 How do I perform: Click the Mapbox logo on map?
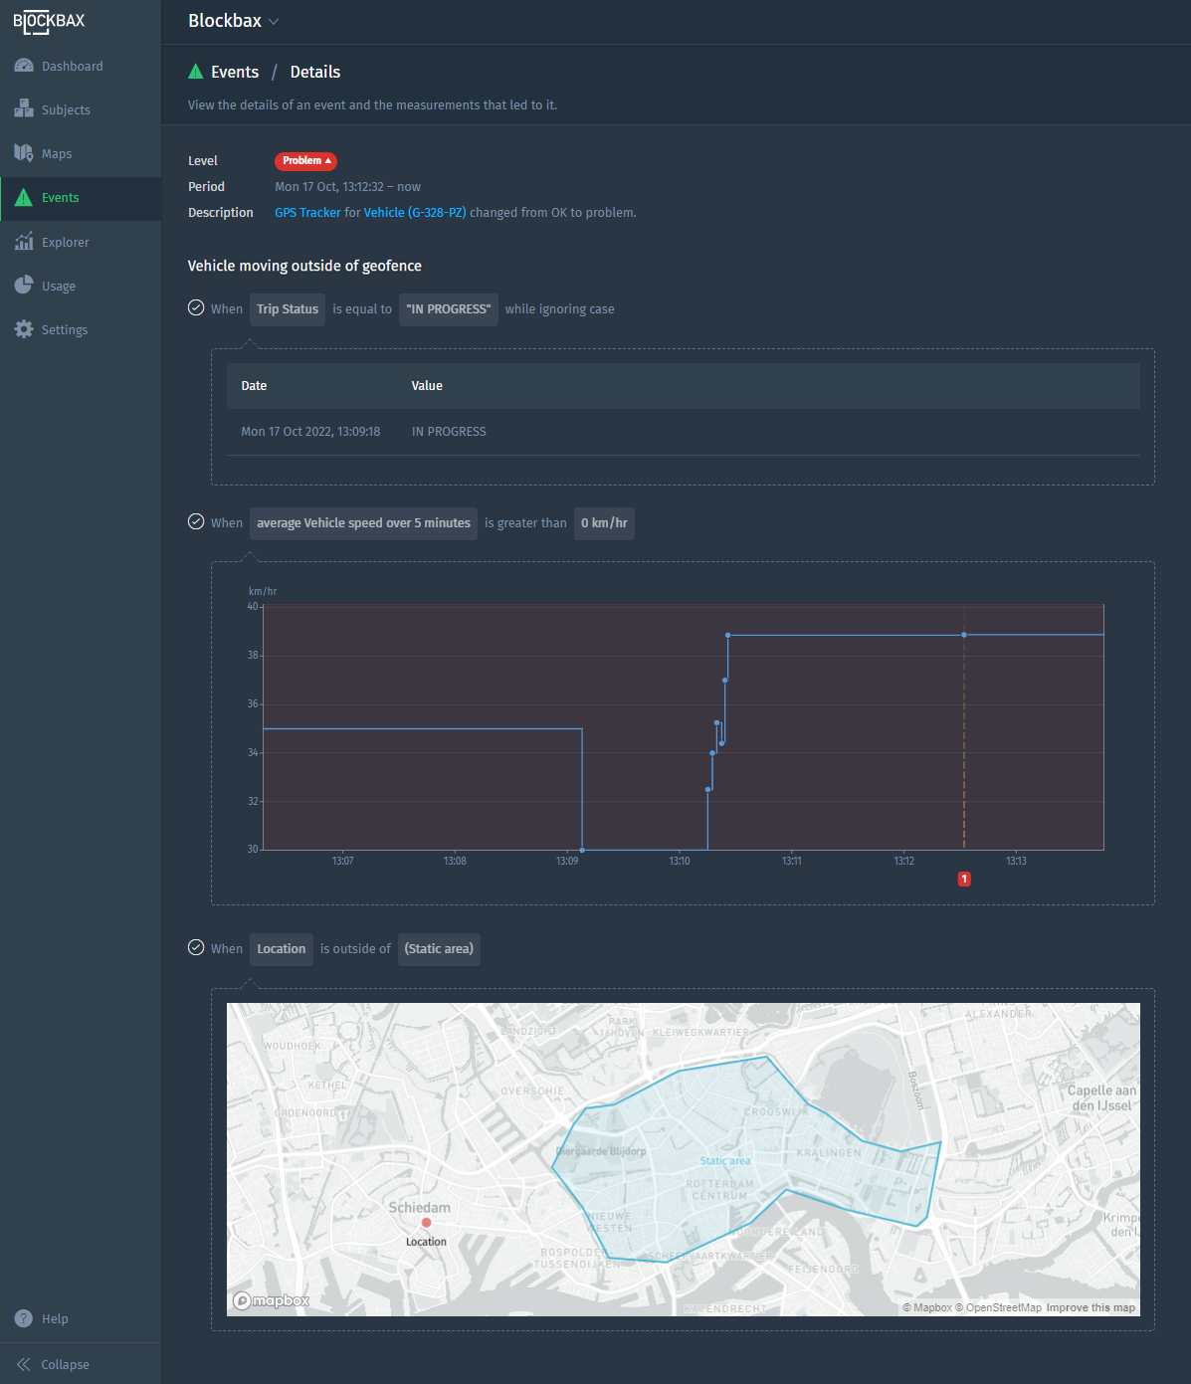click(x=272, y=1300)
